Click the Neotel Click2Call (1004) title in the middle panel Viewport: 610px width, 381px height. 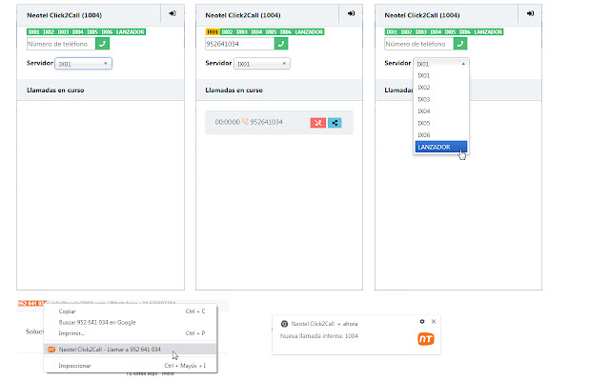tap(243, 15)
